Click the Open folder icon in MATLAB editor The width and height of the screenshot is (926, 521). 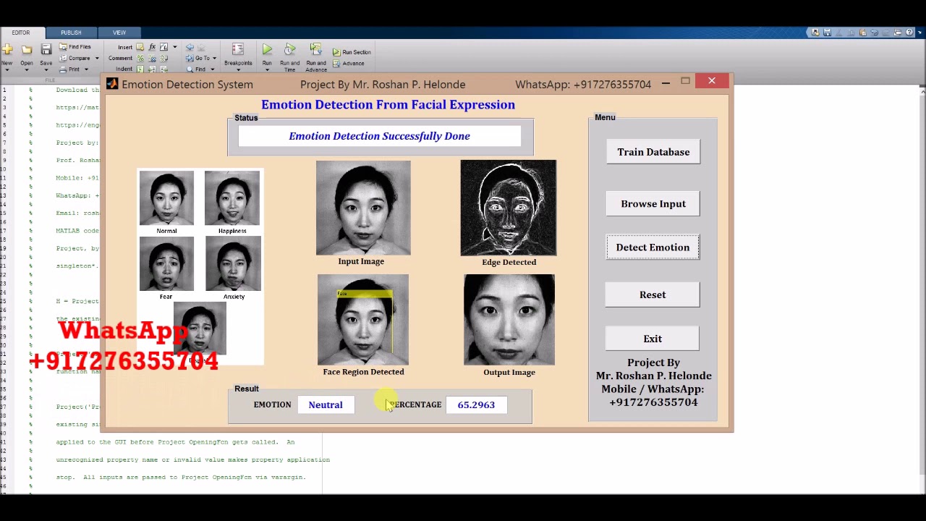(x=27, y=49)
